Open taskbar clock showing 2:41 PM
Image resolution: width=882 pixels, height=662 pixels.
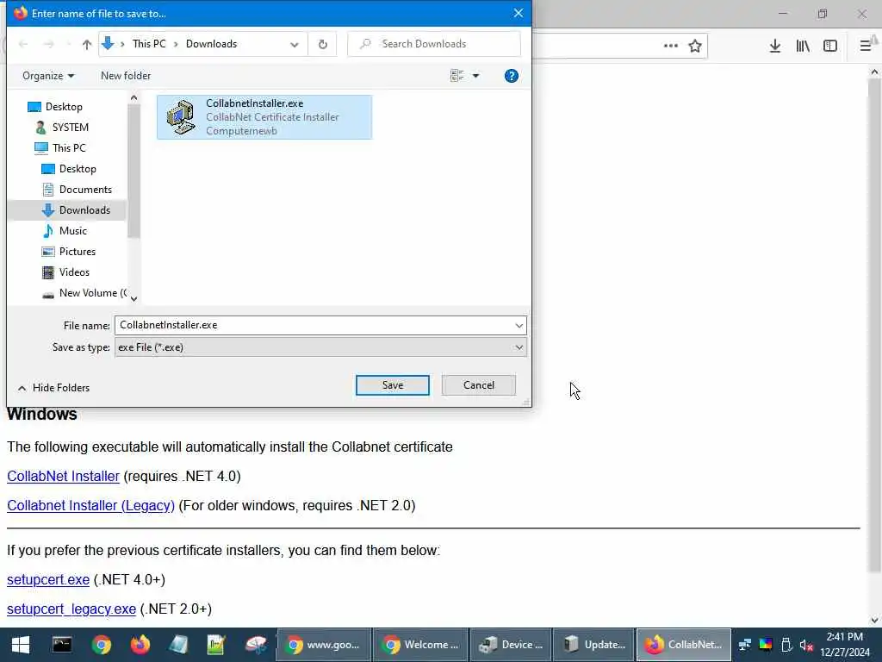[845, 645]
